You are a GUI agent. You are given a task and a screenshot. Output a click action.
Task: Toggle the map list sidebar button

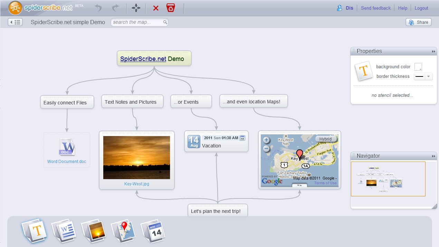pyautogui.click(x=15, y=22)
